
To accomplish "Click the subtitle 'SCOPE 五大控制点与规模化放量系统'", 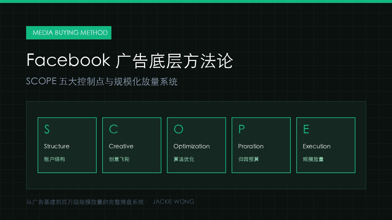I will pos(102,81).
